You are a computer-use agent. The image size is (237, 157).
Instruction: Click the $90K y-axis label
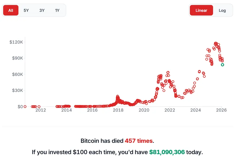[17, 58]
